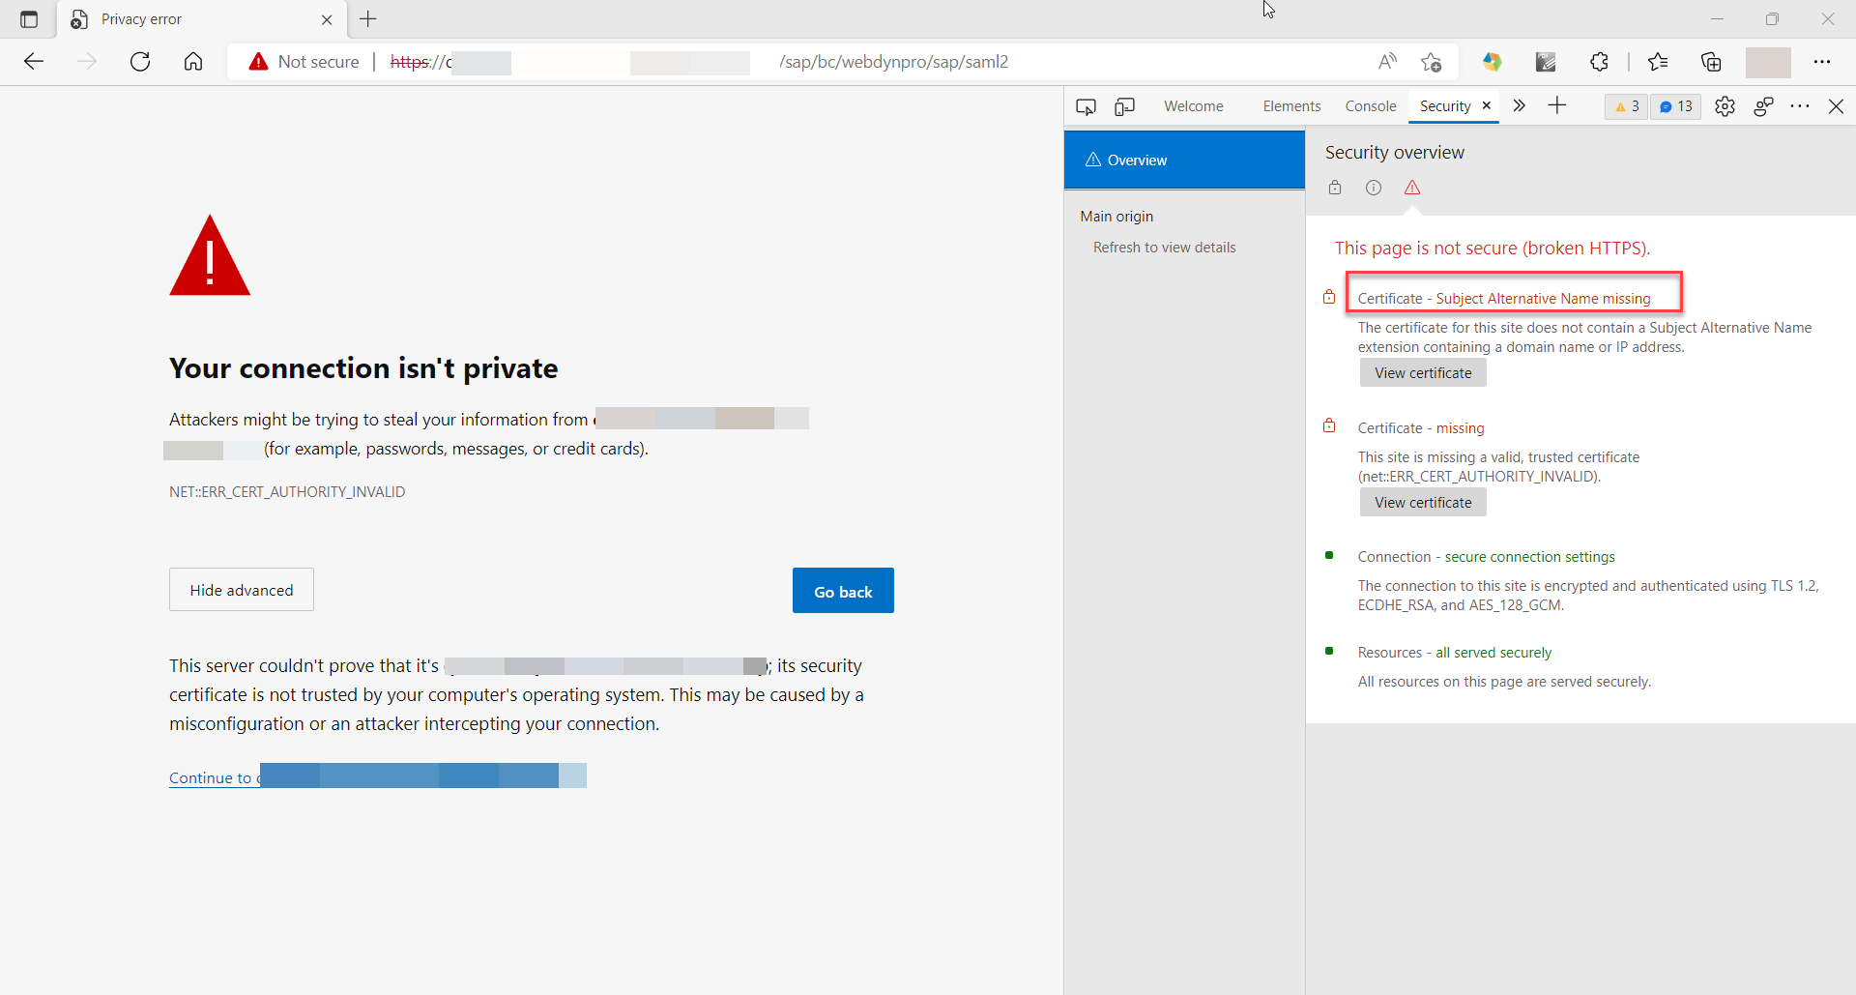Screen dimensions: 1856x995
Task: Close the DevTools panel
Action: coord(1837,106)
